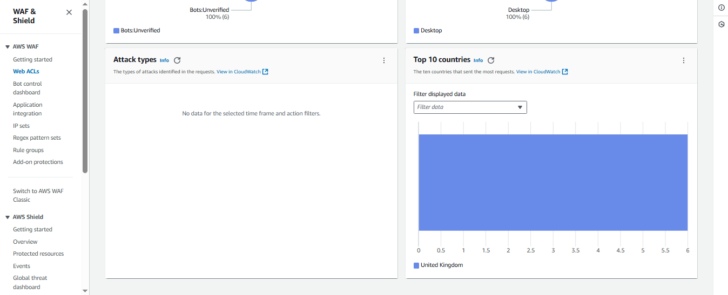Open Top 10 countries View in CloudWatch link
The height and width of the screenshot is (295, 728).
542,72
